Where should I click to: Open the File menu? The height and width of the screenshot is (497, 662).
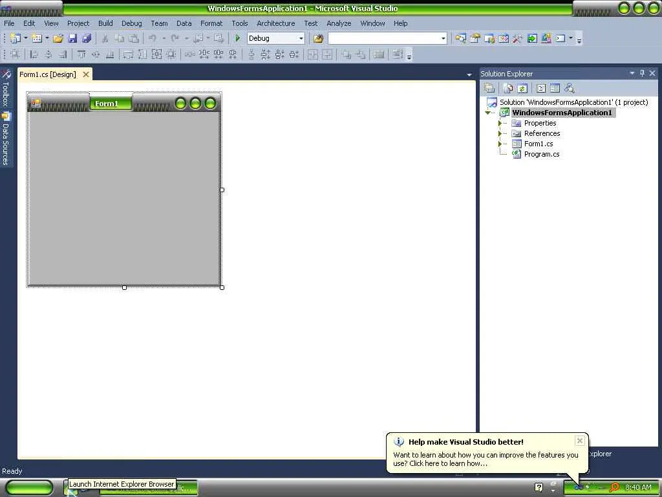pyautogui.click(x=9, y=23)
